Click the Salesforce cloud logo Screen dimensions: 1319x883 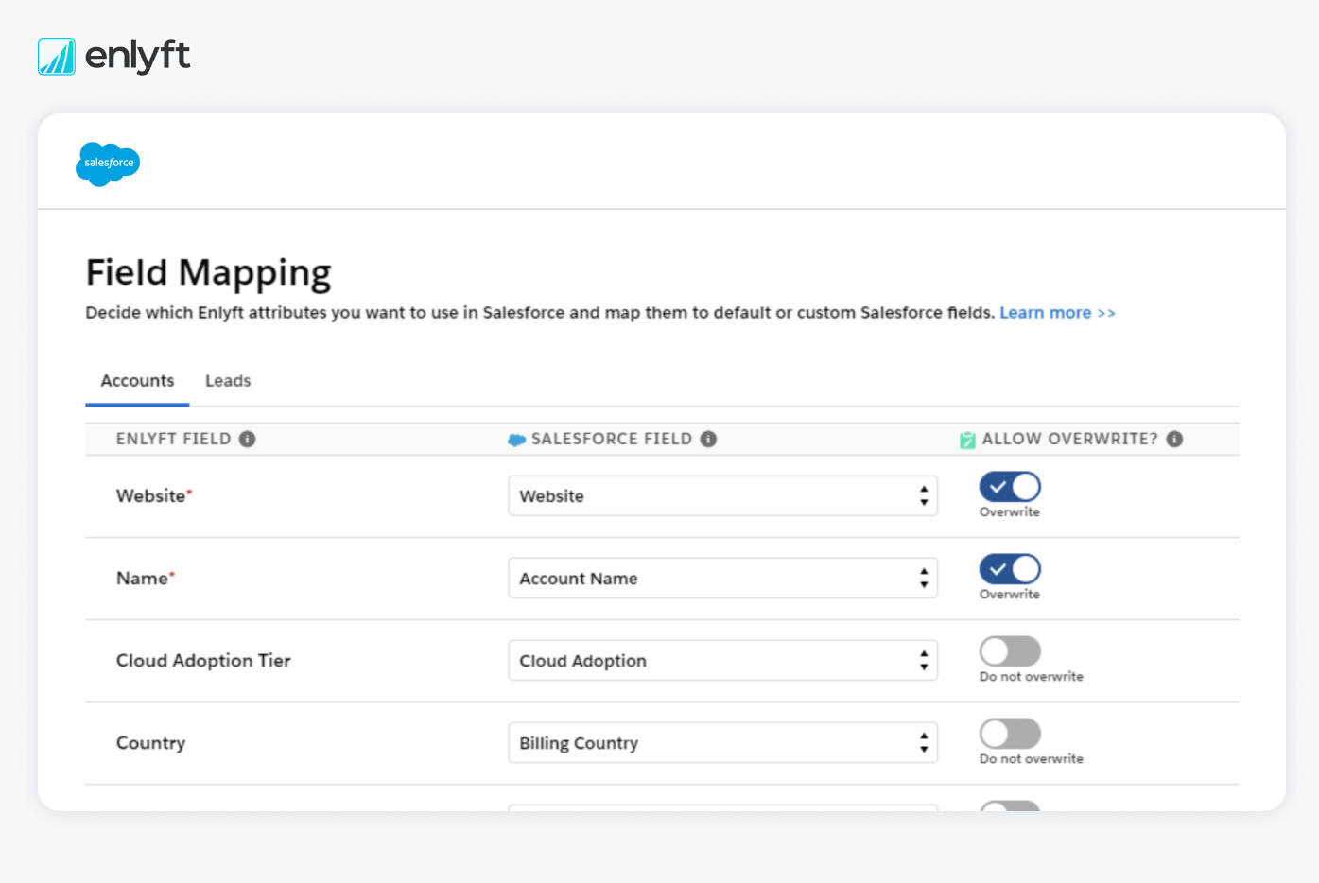tap(108, 164)
